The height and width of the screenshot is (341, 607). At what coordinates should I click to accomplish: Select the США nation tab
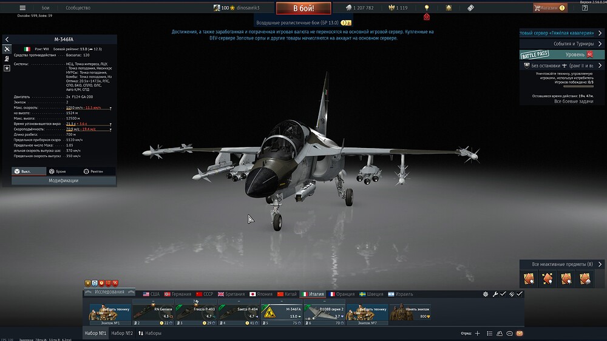pyautogui.click(x=151, y=294)
